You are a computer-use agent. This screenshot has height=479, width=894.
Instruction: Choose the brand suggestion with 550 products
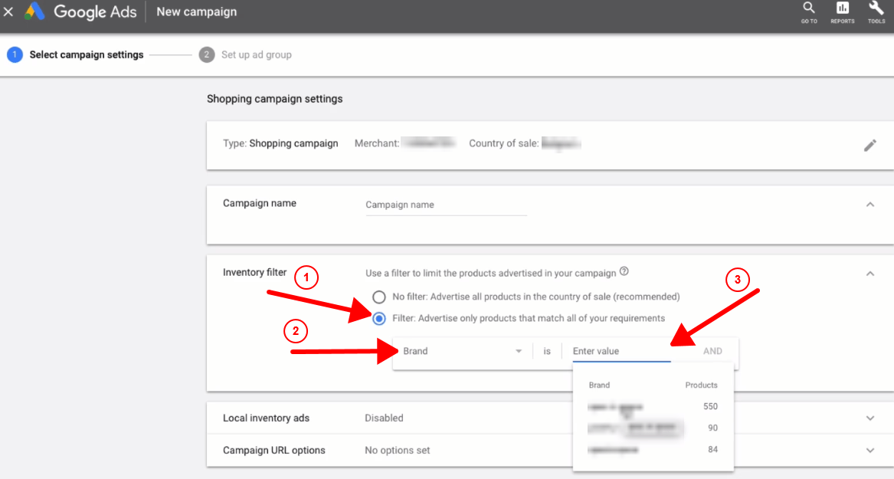pyautogui.click(x=653, y=406)
